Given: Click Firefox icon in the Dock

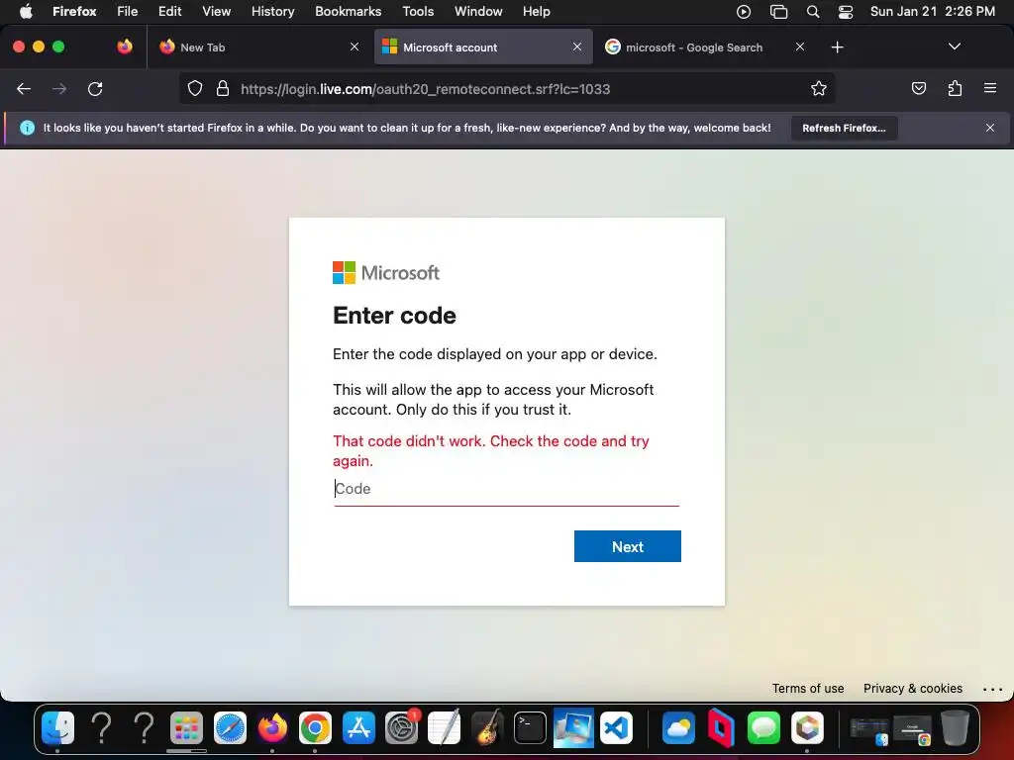Looking at the screenshot, I should (x=272, y=727).
